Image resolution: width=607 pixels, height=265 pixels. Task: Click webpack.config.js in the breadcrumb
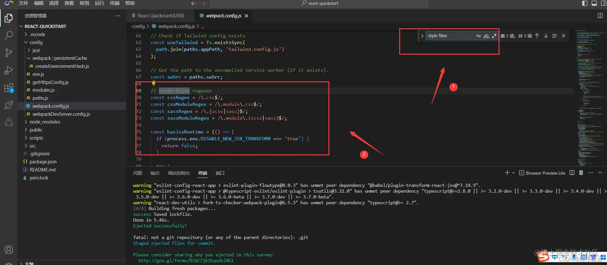click(x=176, y=26)
